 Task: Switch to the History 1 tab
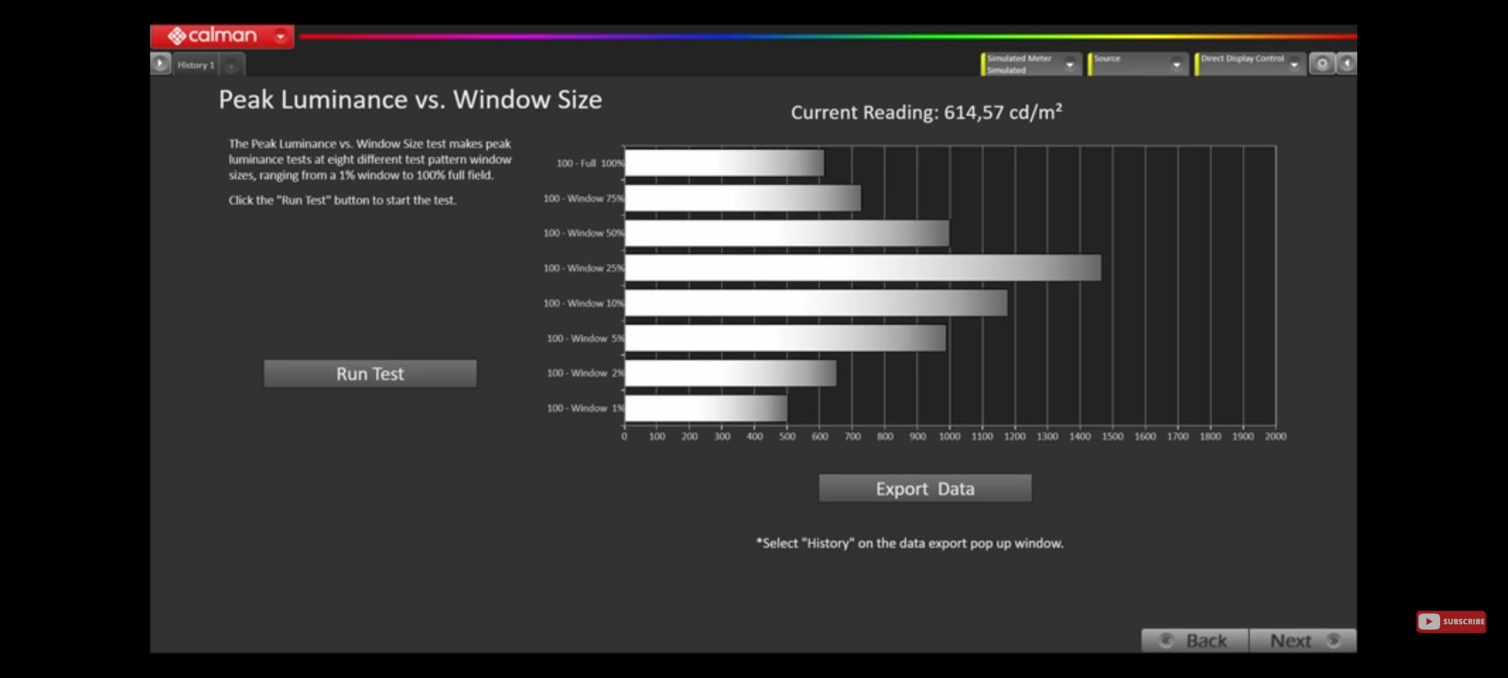coord(195,65)
